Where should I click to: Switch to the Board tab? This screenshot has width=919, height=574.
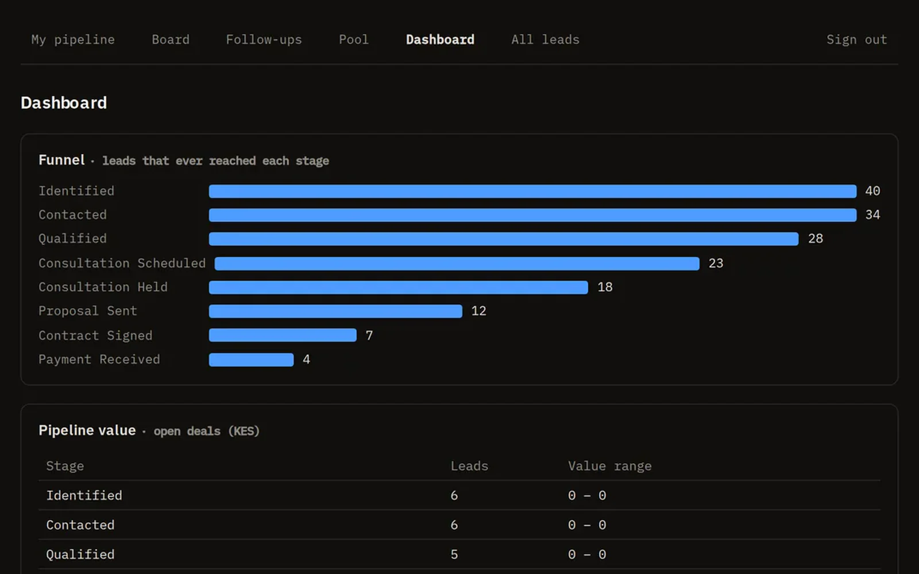171,40
